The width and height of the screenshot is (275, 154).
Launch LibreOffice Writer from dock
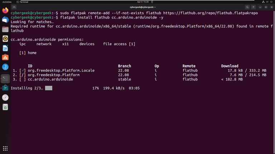5,48
